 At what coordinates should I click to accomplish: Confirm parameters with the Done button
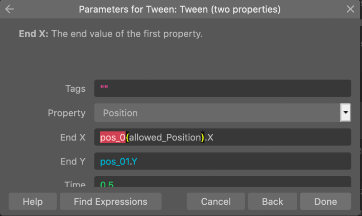pyautogui.click(x=325, y=202)
